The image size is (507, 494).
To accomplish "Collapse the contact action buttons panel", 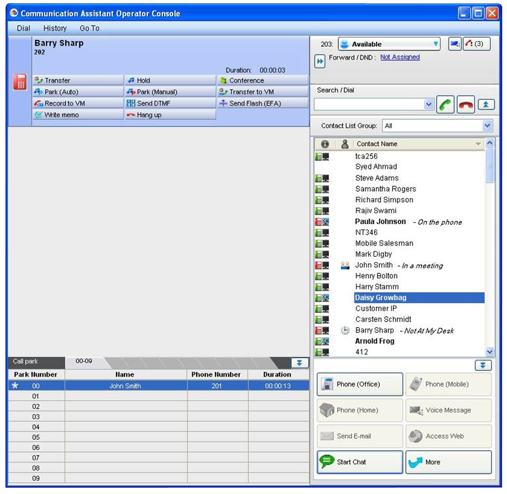I will [483, 366].
